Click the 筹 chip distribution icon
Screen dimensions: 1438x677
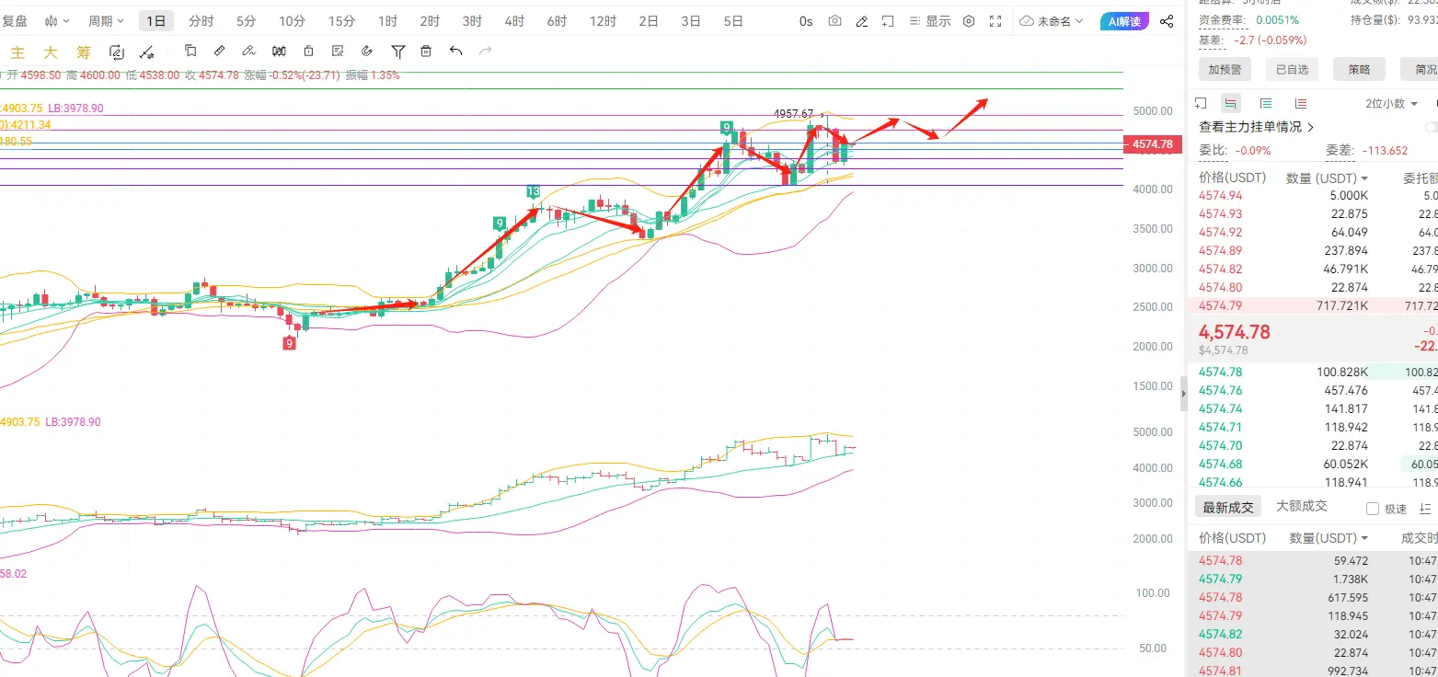pyautogui.click(x=83, y=52)
